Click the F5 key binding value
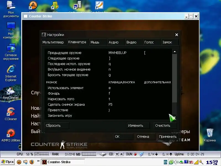 coord(110,105)
